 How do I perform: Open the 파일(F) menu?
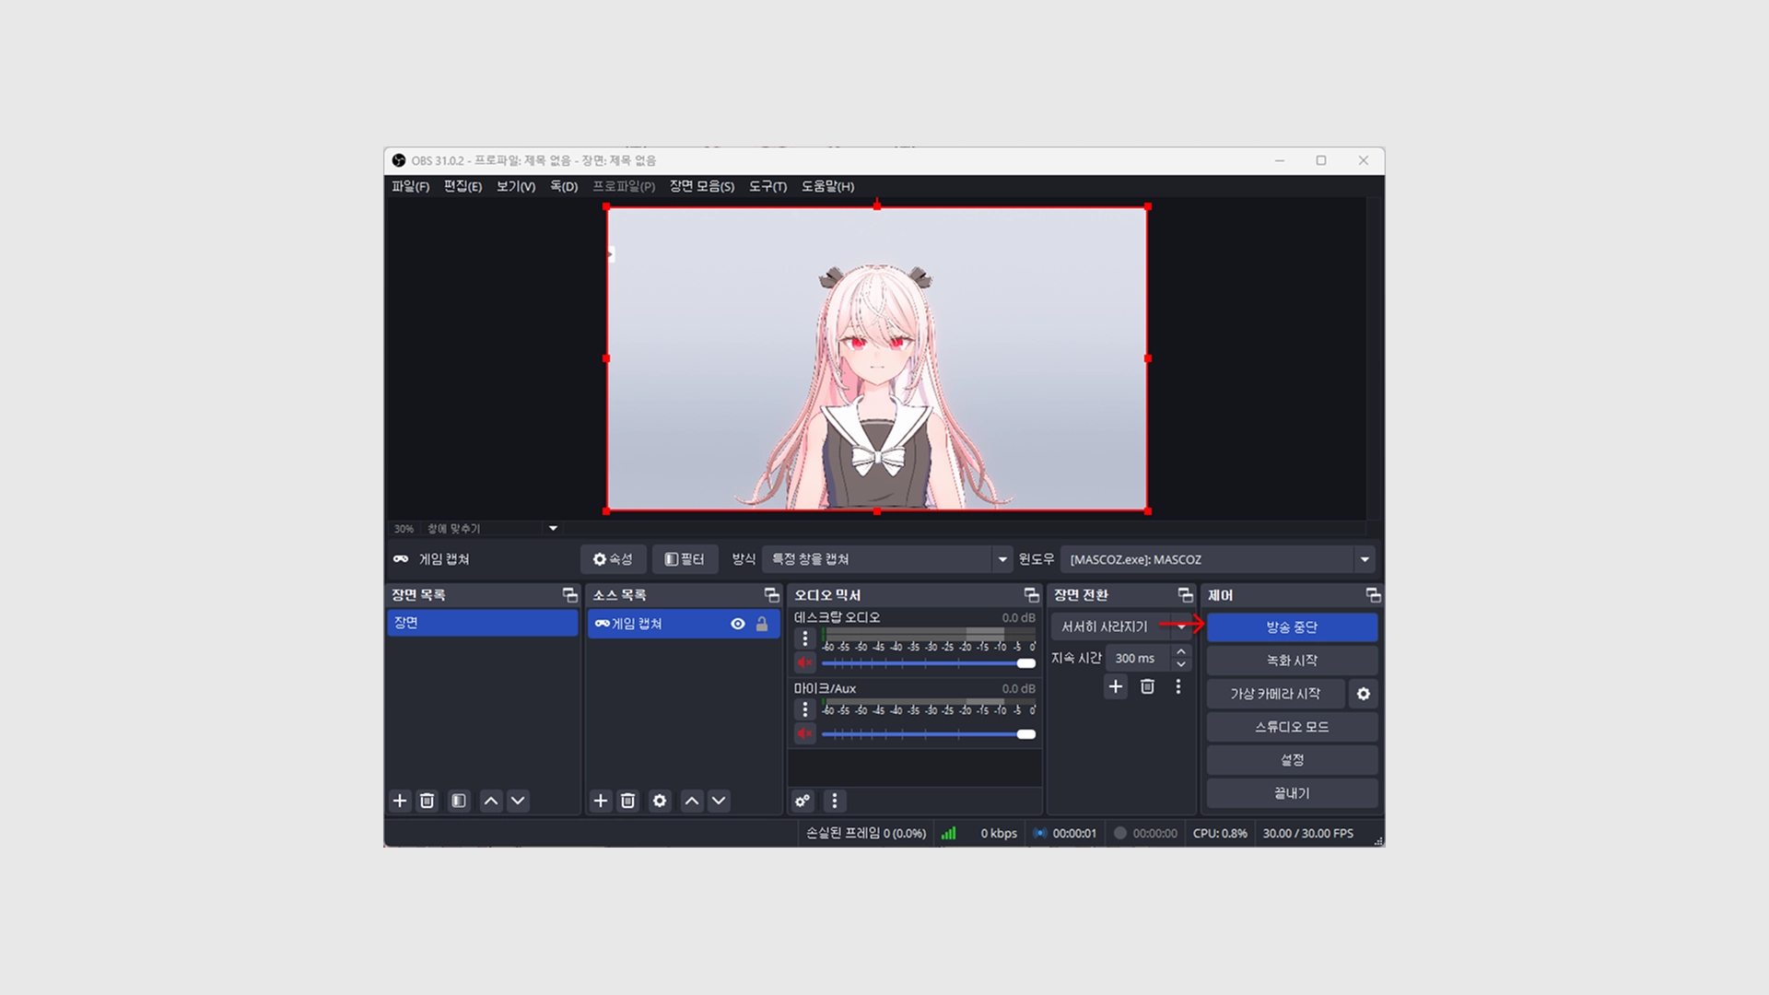tap(410, 186)
